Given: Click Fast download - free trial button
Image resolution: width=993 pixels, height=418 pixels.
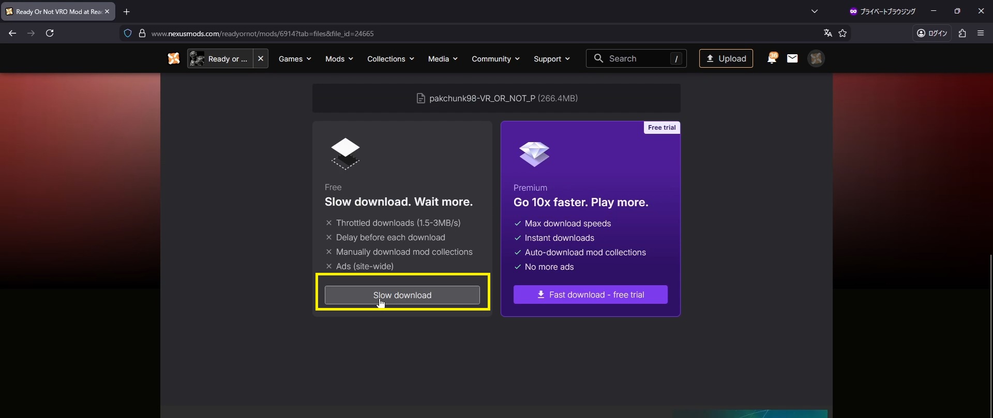Looking at the screenshot, I should (x=590, y=295).
